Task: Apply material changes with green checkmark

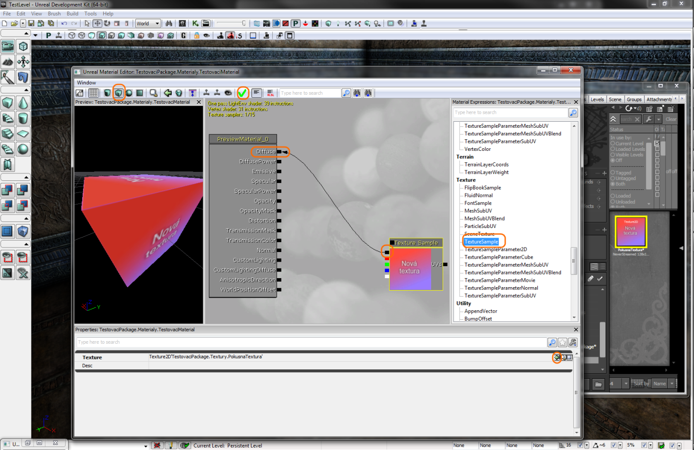Action: (x=242, y=93)
